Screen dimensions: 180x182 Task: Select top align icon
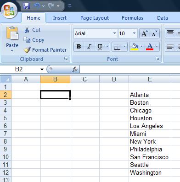pos(170,32)
